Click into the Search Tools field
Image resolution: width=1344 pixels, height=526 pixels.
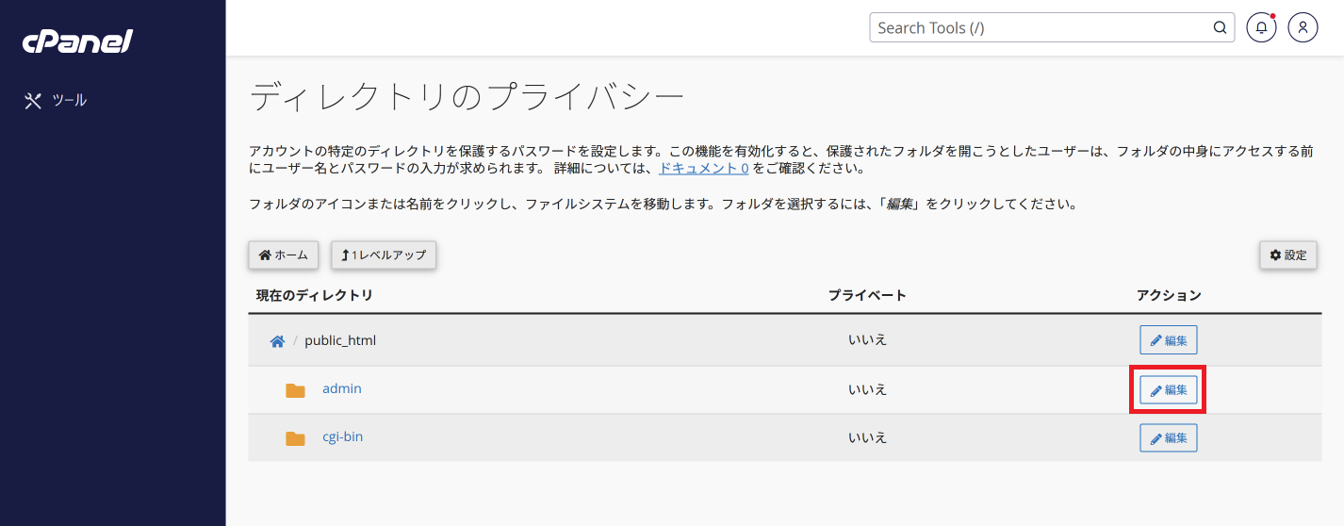(1041, 27)
